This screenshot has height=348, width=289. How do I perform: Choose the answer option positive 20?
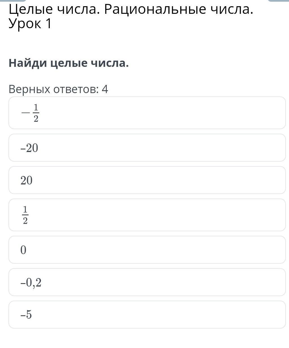pyautogui.click(x=147, y=180)
